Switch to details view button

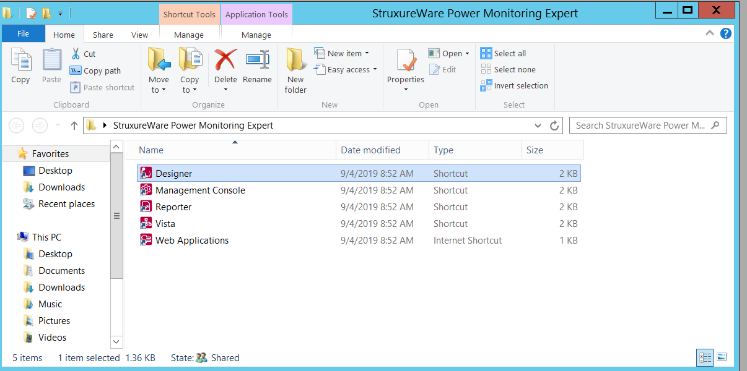click(x=705, y=357)
